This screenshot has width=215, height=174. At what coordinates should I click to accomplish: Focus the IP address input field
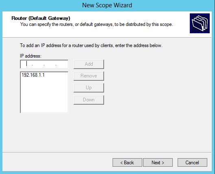tap(44, 64)
